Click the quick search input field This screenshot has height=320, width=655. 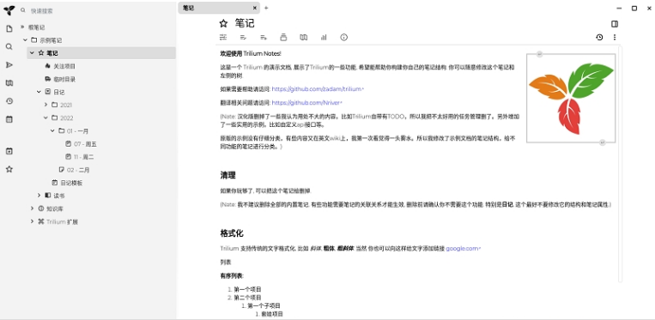coord(100,10)
